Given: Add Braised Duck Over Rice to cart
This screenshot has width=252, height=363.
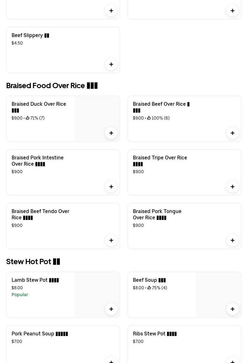Looking at the screenshot, I should click(111, 133).
